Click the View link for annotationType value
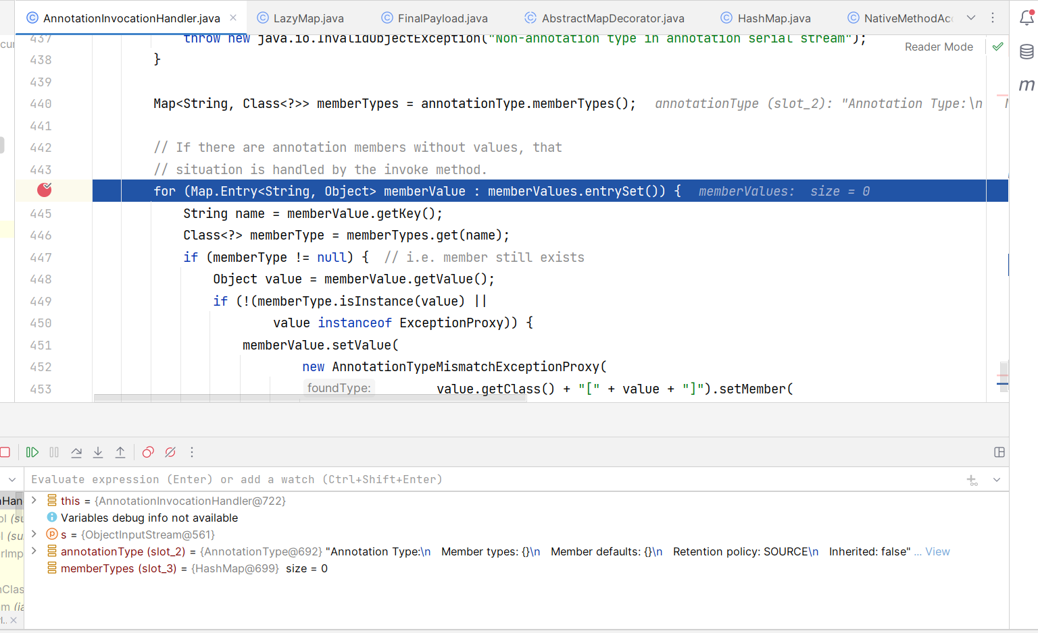Viewport: 1038px width, 633px height. pos(937,551)
